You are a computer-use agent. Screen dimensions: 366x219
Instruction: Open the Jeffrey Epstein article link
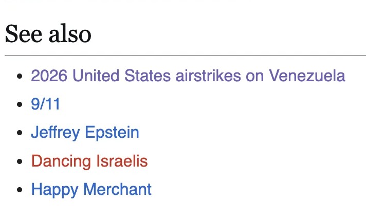click(85, 133)
